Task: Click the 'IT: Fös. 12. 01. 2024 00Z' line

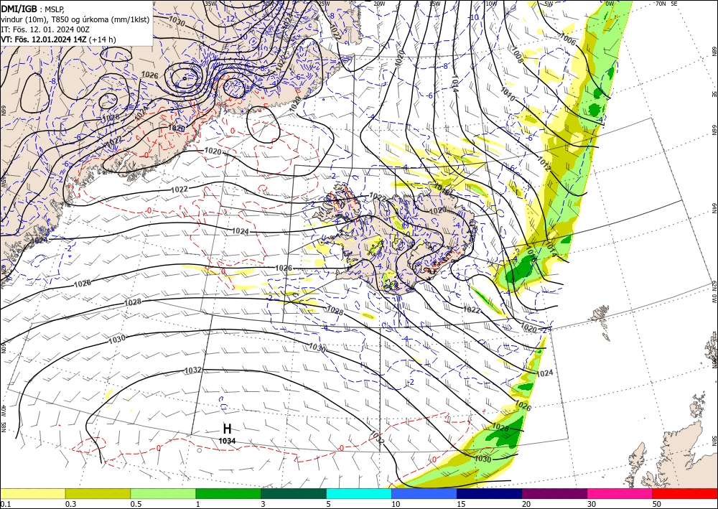Action: click(45, 29)
